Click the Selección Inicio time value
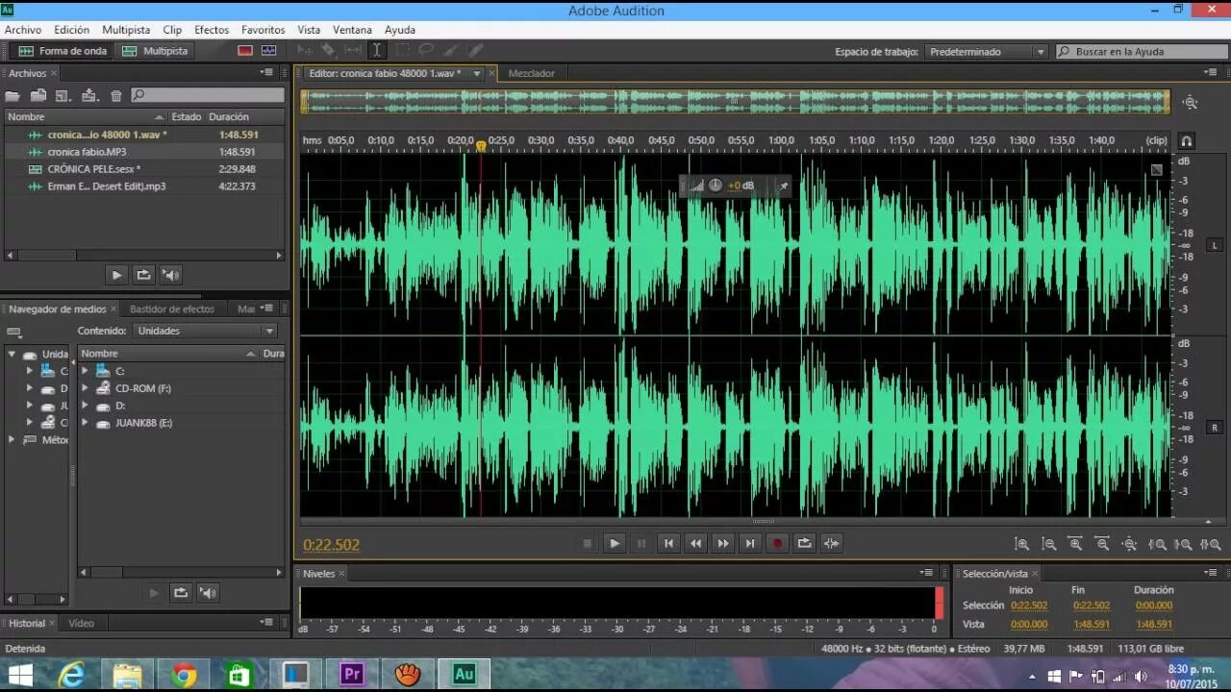 coord(1029,605)
